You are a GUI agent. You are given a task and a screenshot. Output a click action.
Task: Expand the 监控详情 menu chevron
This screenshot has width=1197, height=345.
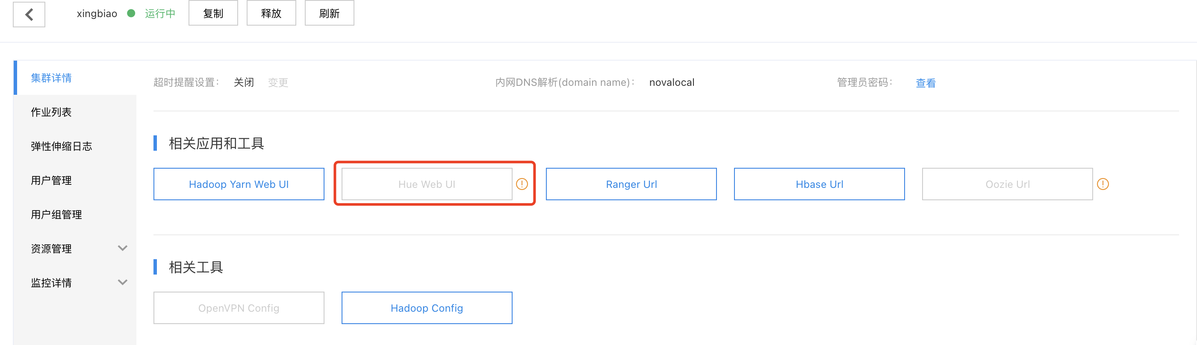click(123, 282)
